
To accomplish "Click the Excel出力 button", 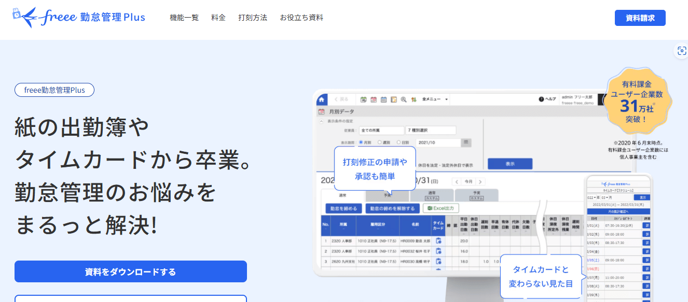I will pos(441,208).
